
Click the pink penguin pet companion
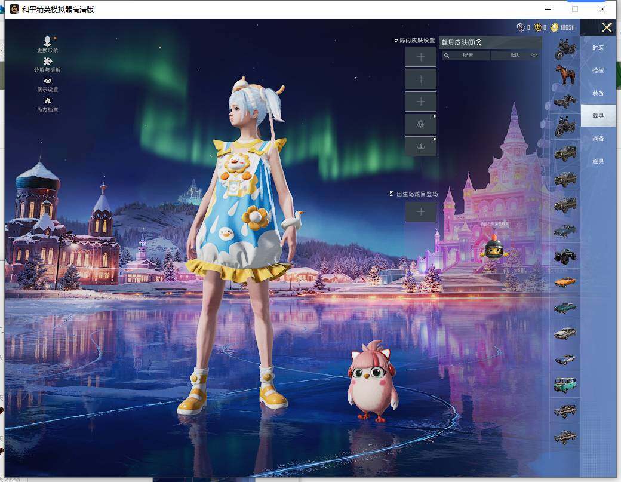tap(372, 382)
